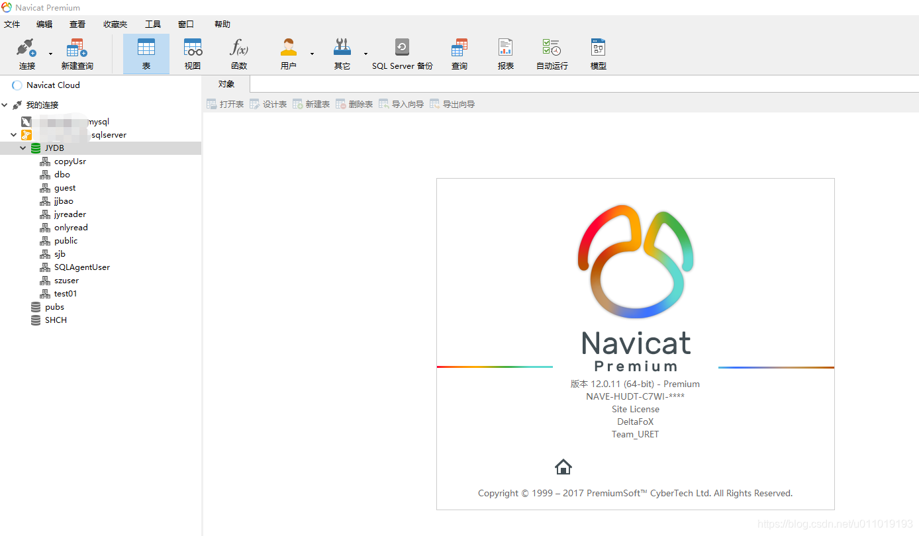The width and height of the screenshot is (919, 536).
Task: Click 导入向导 (Import Wizard) button
Action: coord(401,104)
